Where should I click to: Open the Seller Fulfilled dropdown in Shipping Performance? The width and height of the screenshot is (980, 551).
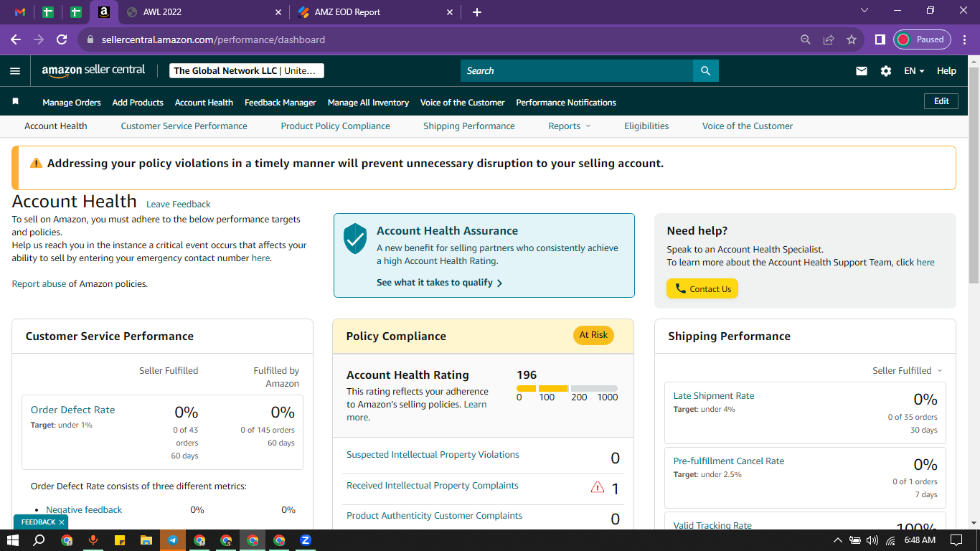point(908,371)
